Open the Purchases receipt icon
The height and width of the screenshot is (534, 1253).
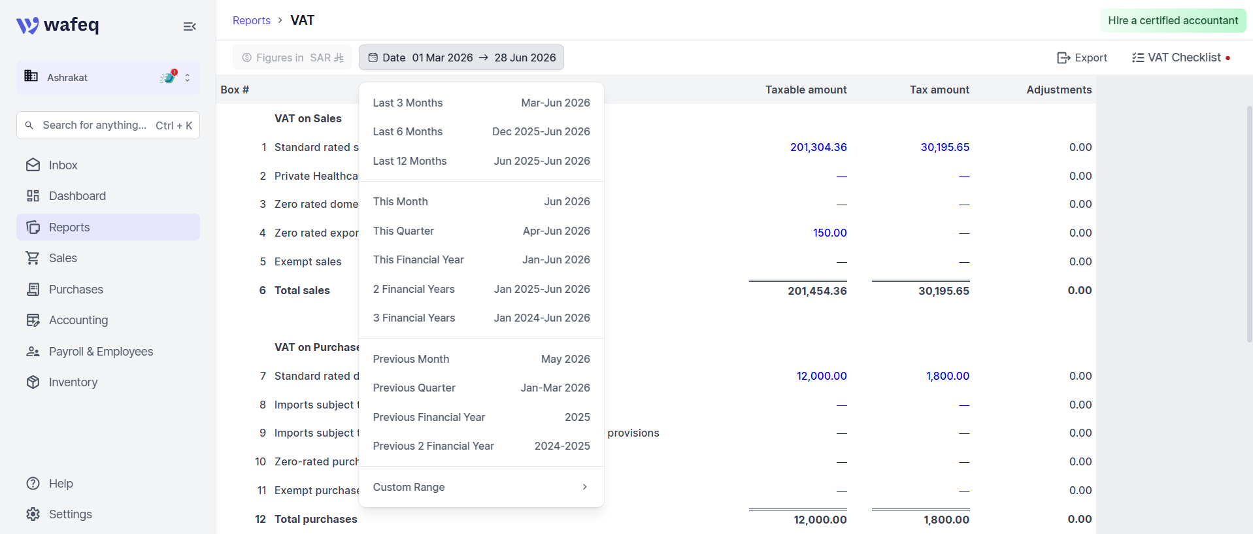[33, 290]
